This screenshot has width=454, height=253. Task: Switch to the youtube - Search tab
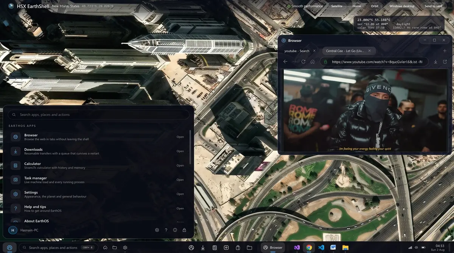point(297,51)
